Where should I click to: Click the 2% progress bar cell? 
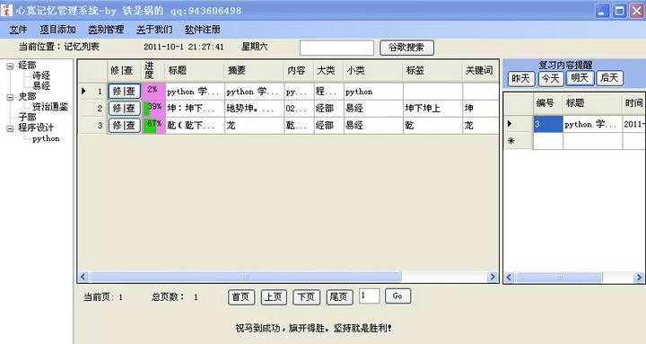(x=153, y=91)
